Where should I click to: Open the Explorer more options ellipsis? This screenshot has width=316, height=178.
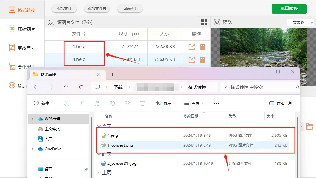[216, 103]
